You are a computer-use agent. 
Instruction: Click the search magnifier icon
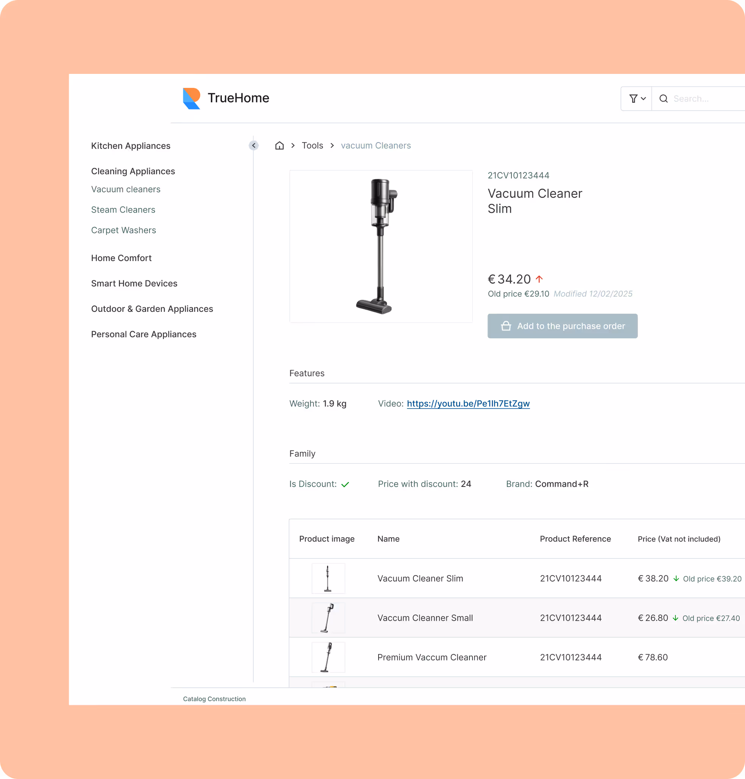click(x=663, y=99)
